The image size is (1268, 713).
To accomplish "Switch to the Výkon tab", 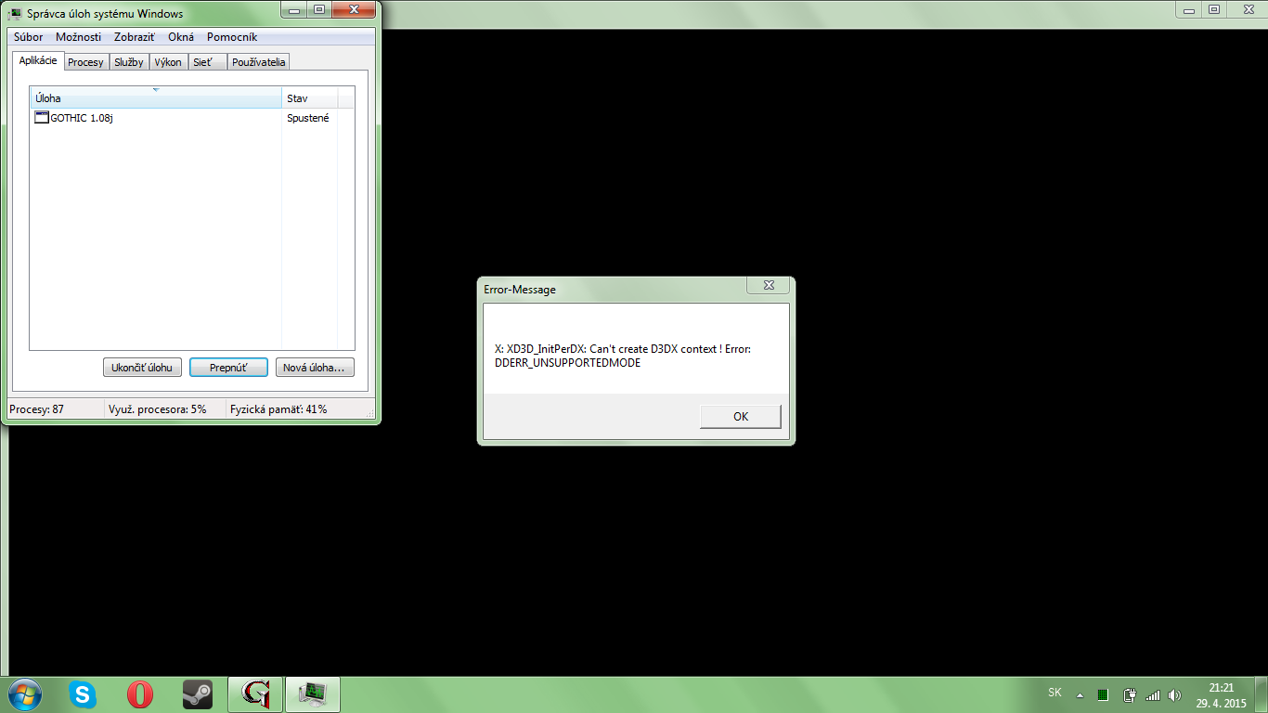I will (168, 62).
